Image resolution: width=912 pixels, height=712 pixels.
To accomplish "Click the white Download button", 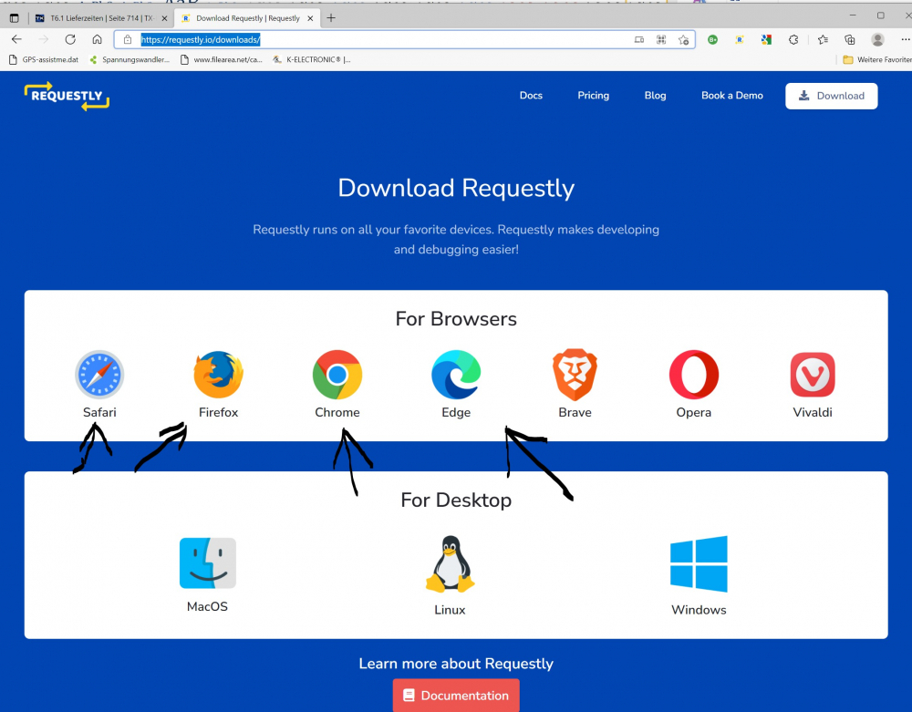I will coord(831,96).
